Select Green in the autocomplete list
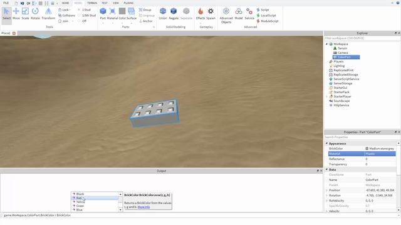Image resolution: width=401 pixels, height=225 pixels. (95, 206)
